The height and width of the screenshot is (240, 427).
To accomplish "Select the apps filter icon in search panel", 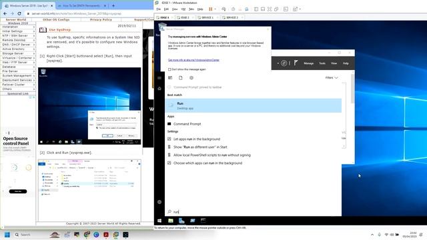I will (170, 78).
